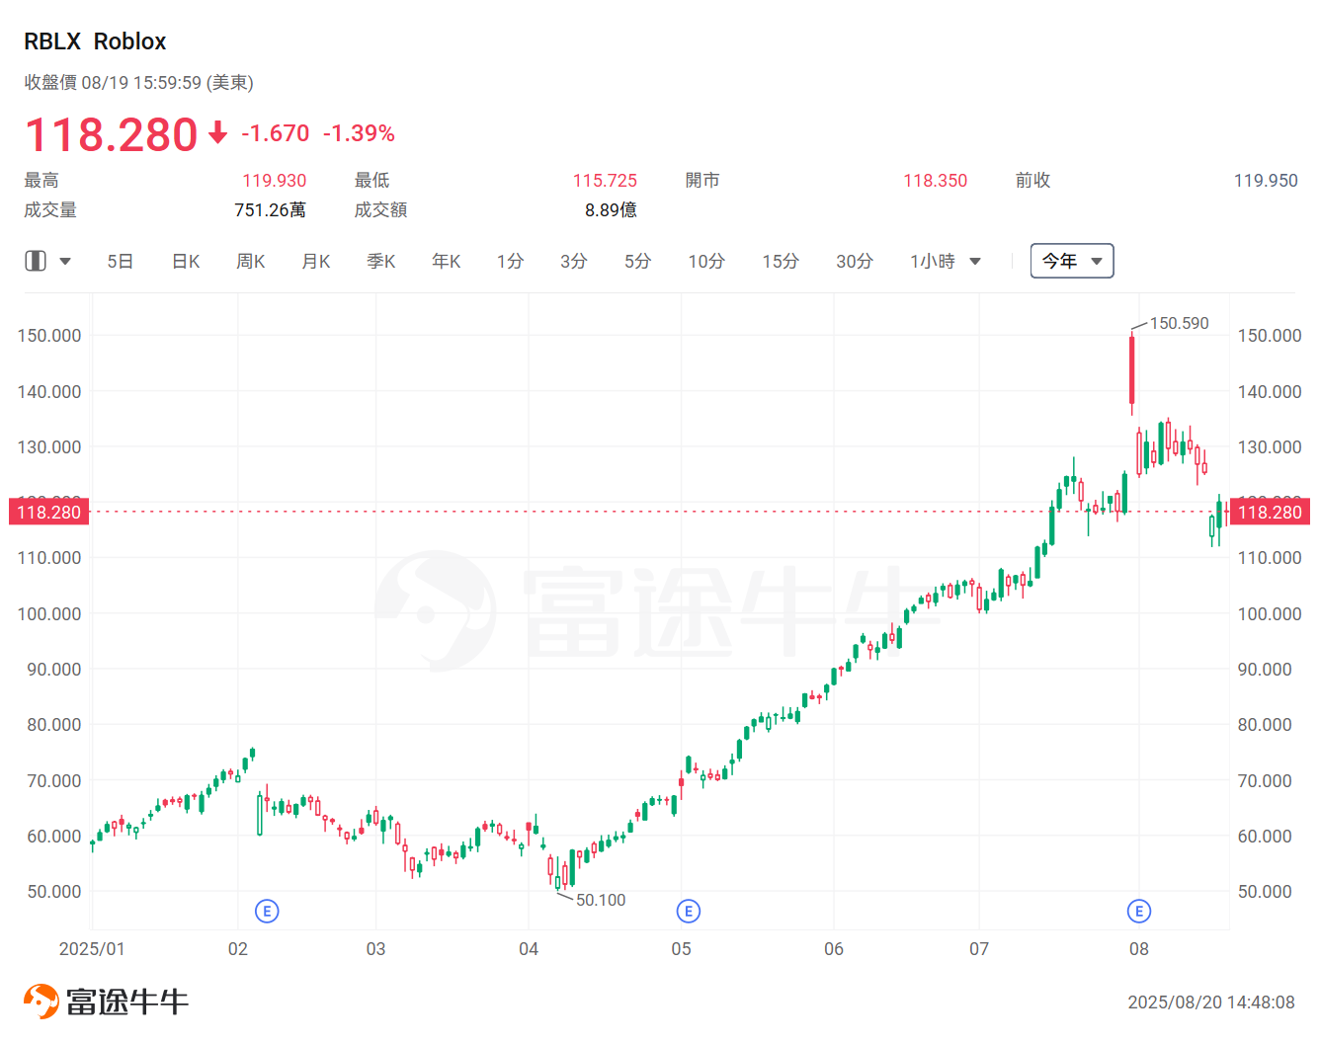
Task: Switch to the 5日 chart tab
Action: pos(121,262)
